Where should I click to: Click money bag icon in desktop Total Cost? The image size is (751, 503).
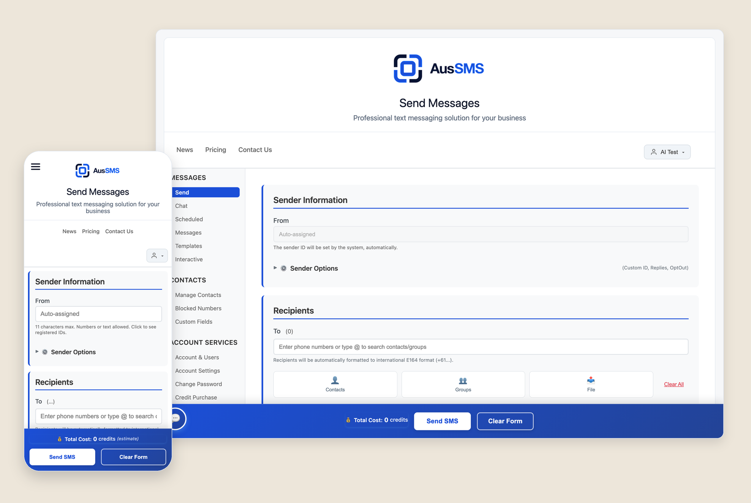tap(348, 420)
